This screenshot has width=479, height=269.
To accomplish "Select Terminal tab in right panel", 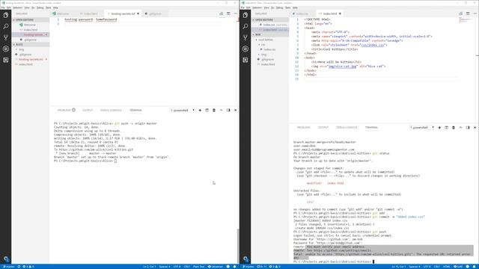I will coord(371,128).
